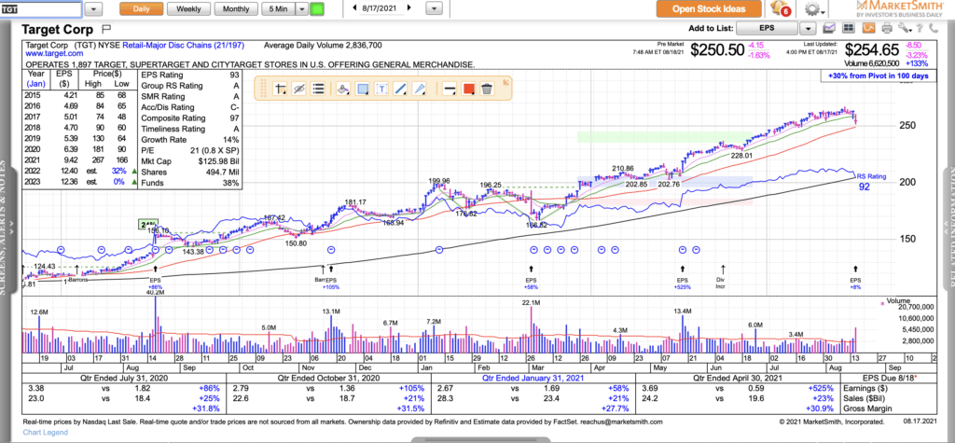
Task: Open the Chart Legend link
Action: [x=46, y=432]
